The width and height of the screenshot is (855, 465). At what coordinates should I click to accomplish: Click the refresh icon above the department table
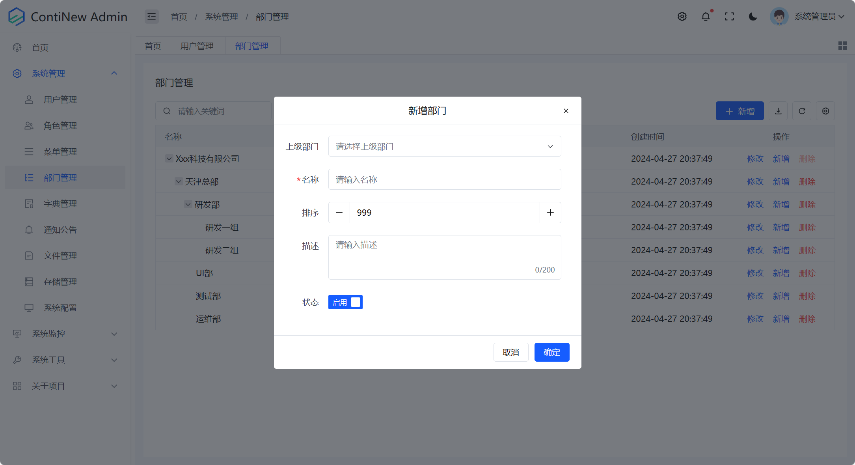801,111
